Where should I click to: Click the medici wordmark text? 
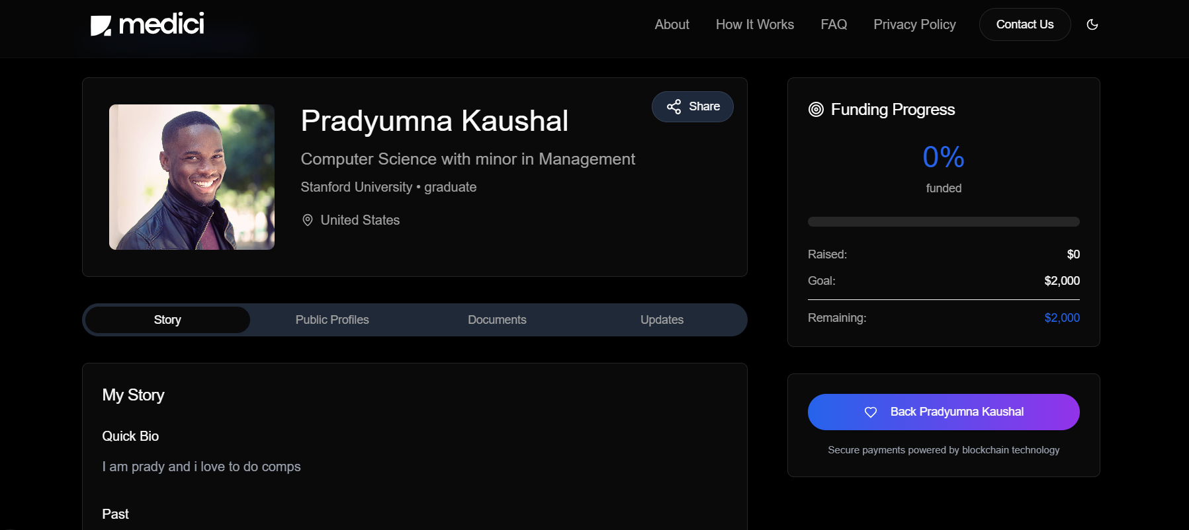[x=161, y=24]
